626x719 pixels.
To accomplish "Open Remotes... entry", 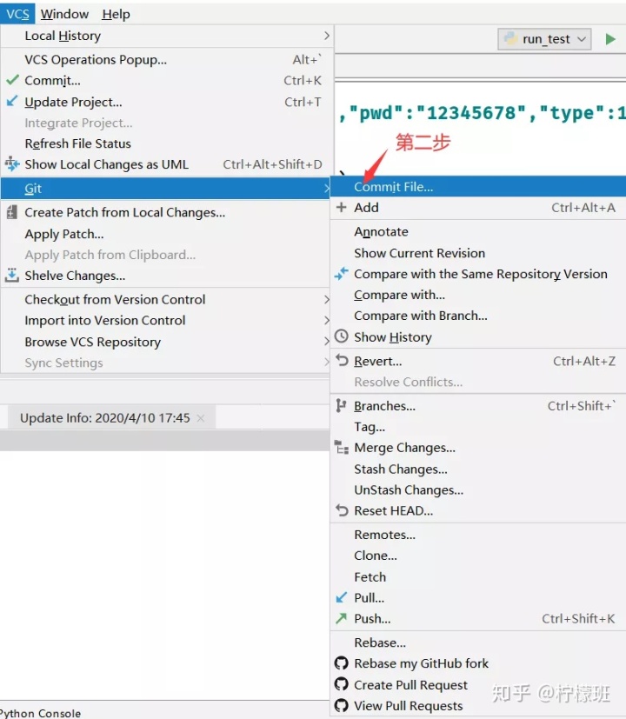I will point(478,535).
